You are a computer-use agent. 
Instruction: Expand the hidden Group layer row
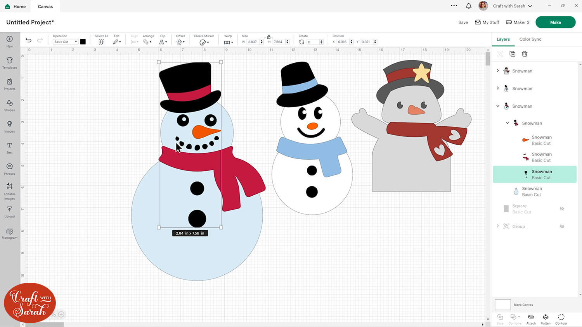498,226
